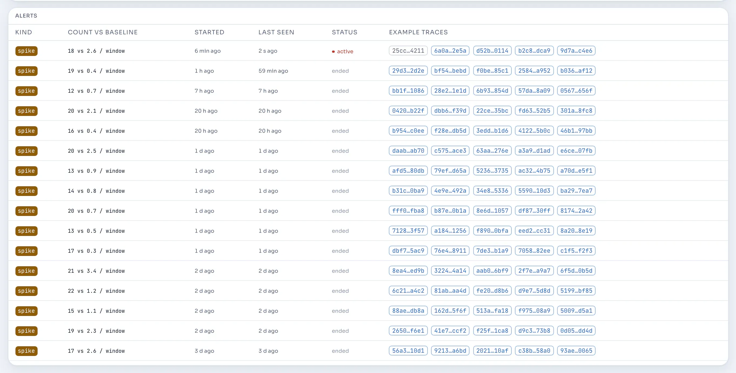Open example trace 25cc…4211
Viewport: 736px width, 373px height.
pyautogui.click(x=408, y=51)
